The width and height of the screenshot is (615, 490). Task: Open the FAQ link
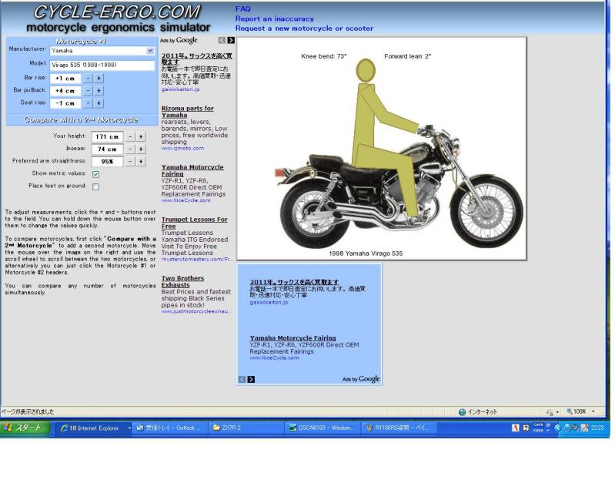242,8
